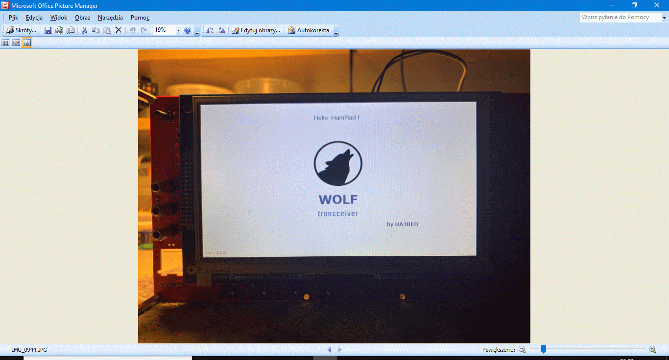Screen dimensions: 669x360
Task: Click the Print icon in toolbar
Action: coord(59,30)
